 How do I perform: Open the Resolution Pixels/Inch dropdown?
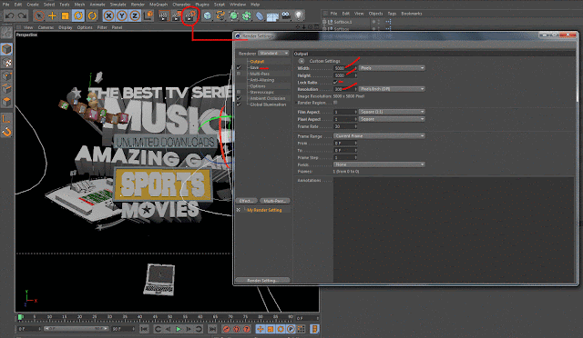pos(392,89)
